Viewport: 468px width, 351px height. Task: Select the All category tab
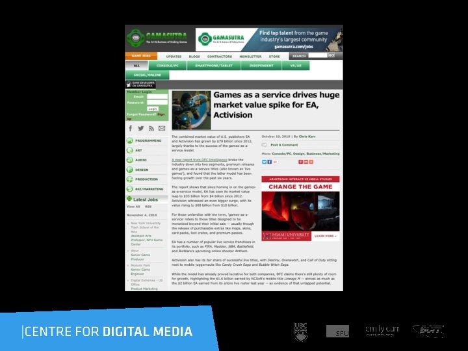coord(136,66)
